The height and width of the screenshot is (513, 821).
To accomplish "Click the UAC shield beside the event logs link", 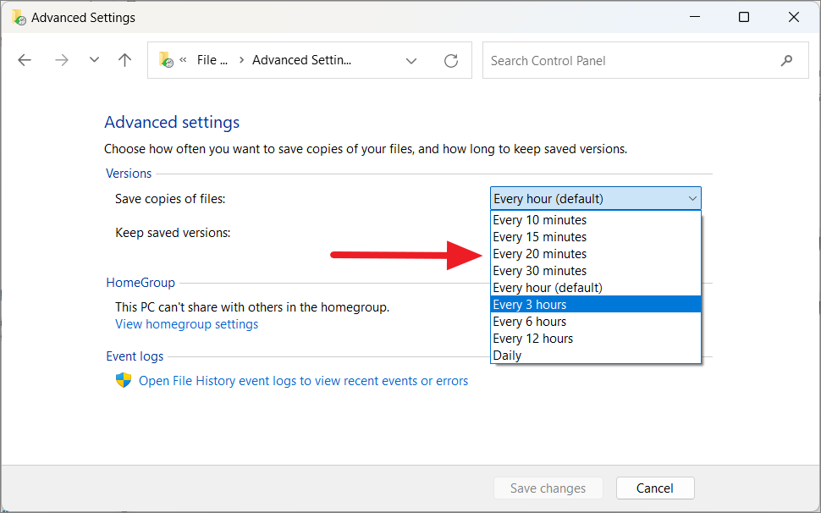I will click(124, 380).
